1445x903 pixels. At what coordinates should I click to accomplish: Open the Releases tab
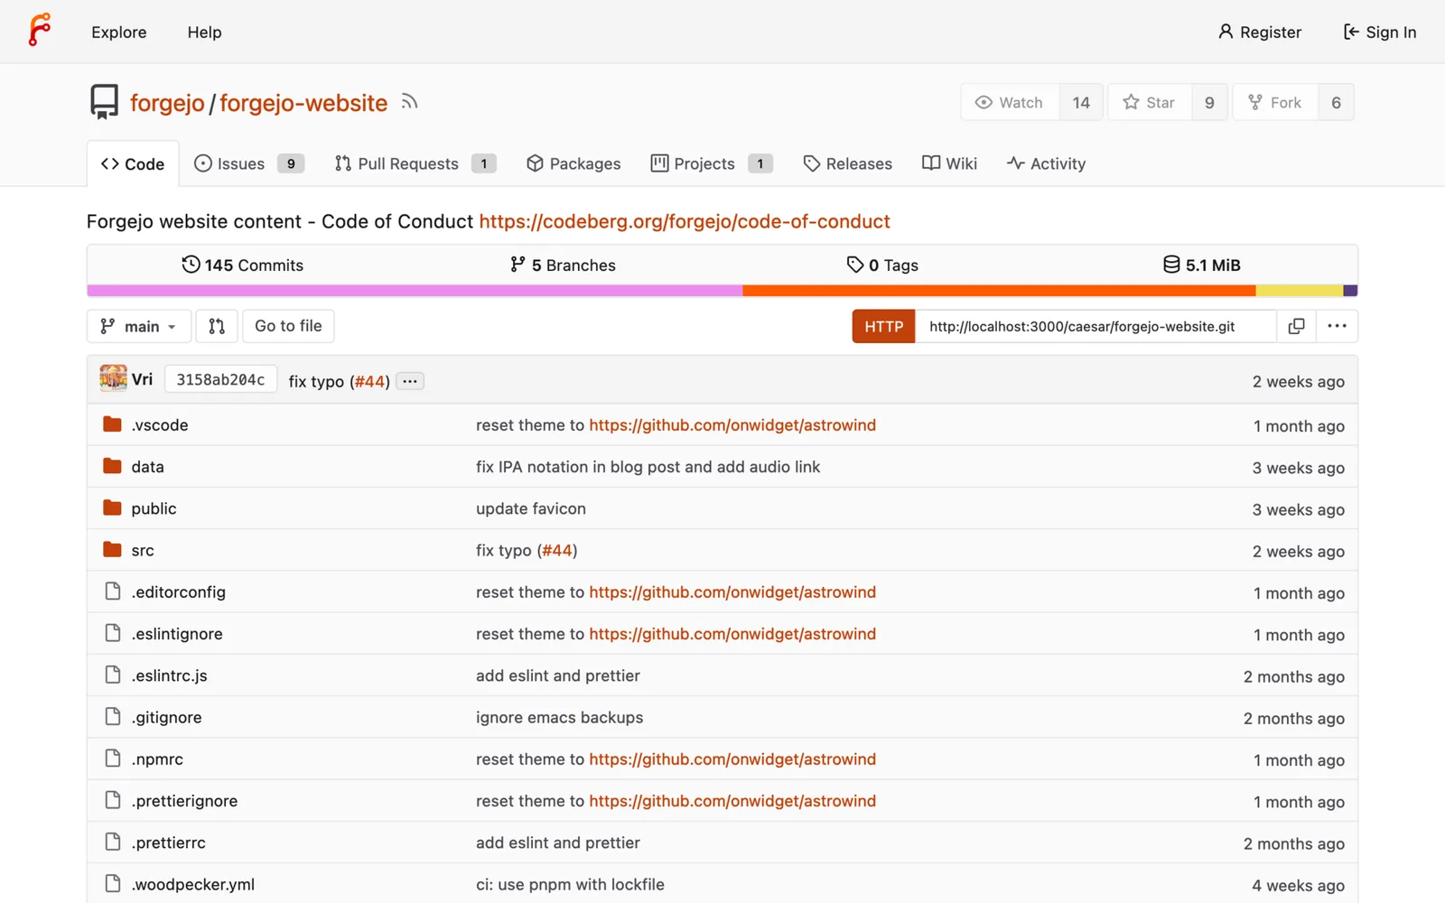point(847,163)
